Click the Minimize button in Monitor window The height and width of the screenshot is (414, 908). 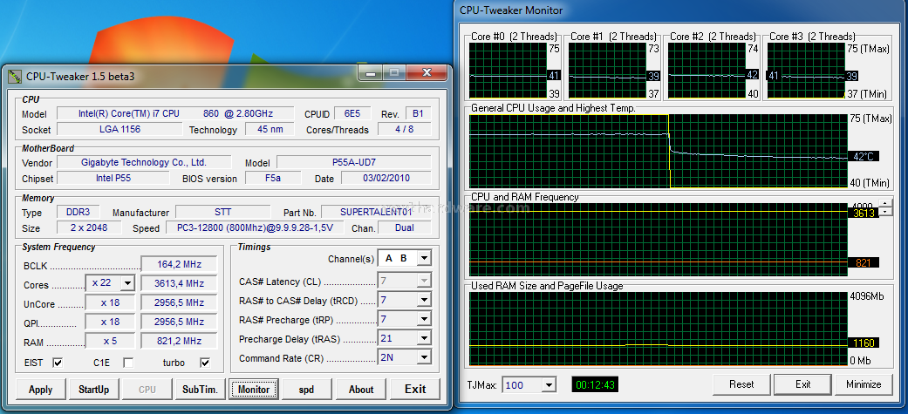point(864,383)
